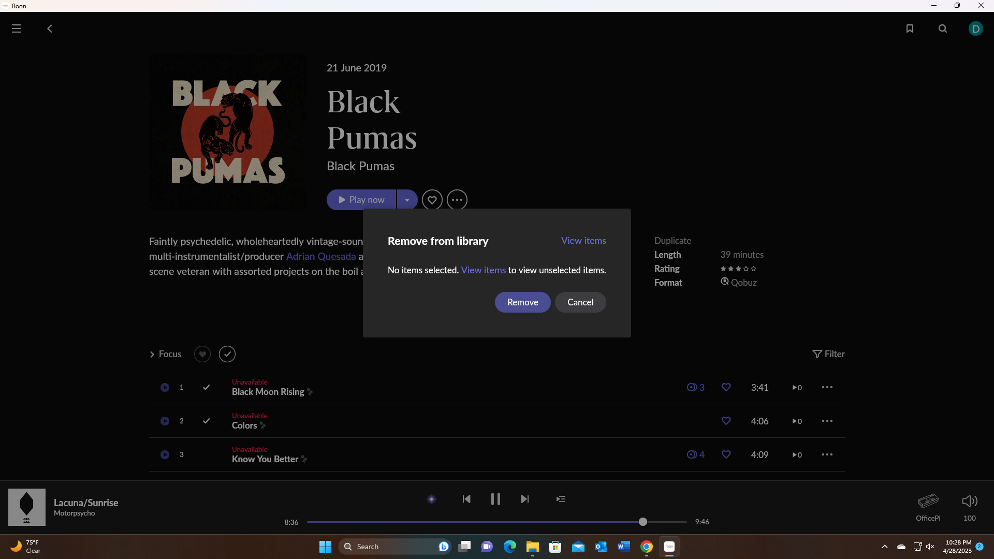This screenshot has width=994, height=559.
Task: Open the album three-dots menu
Action: click(457, 200)
